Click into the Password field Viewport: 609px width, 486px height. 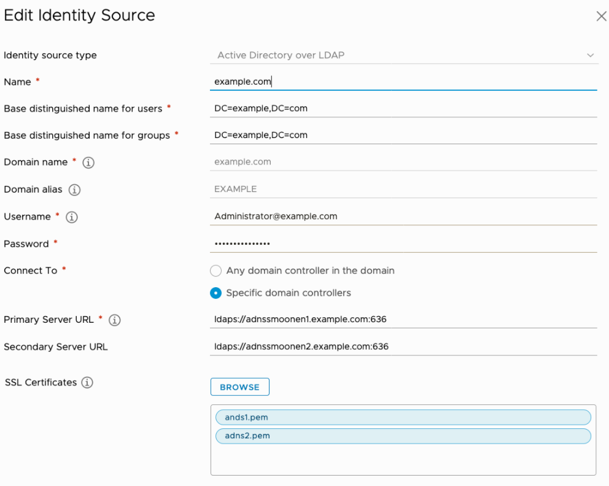[x=403, y=244]
